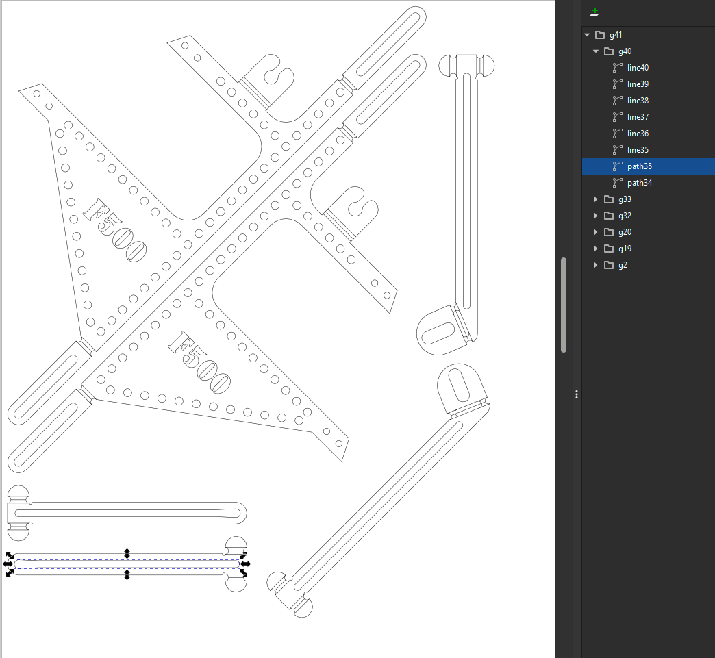The height and width of the screenshot is (658, 715).
Task: Click the canvas vertical scrollbar thumb
Action: point(564,305)
